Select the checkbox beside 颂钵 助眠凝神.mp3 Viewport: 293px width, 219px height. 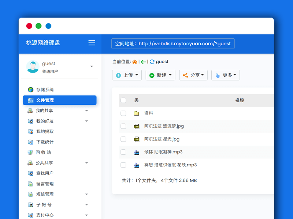123,152
